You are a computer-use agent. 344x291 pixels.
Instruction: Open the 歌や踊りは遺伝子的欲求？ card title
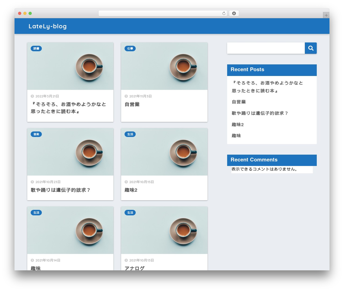click(60, 190)
